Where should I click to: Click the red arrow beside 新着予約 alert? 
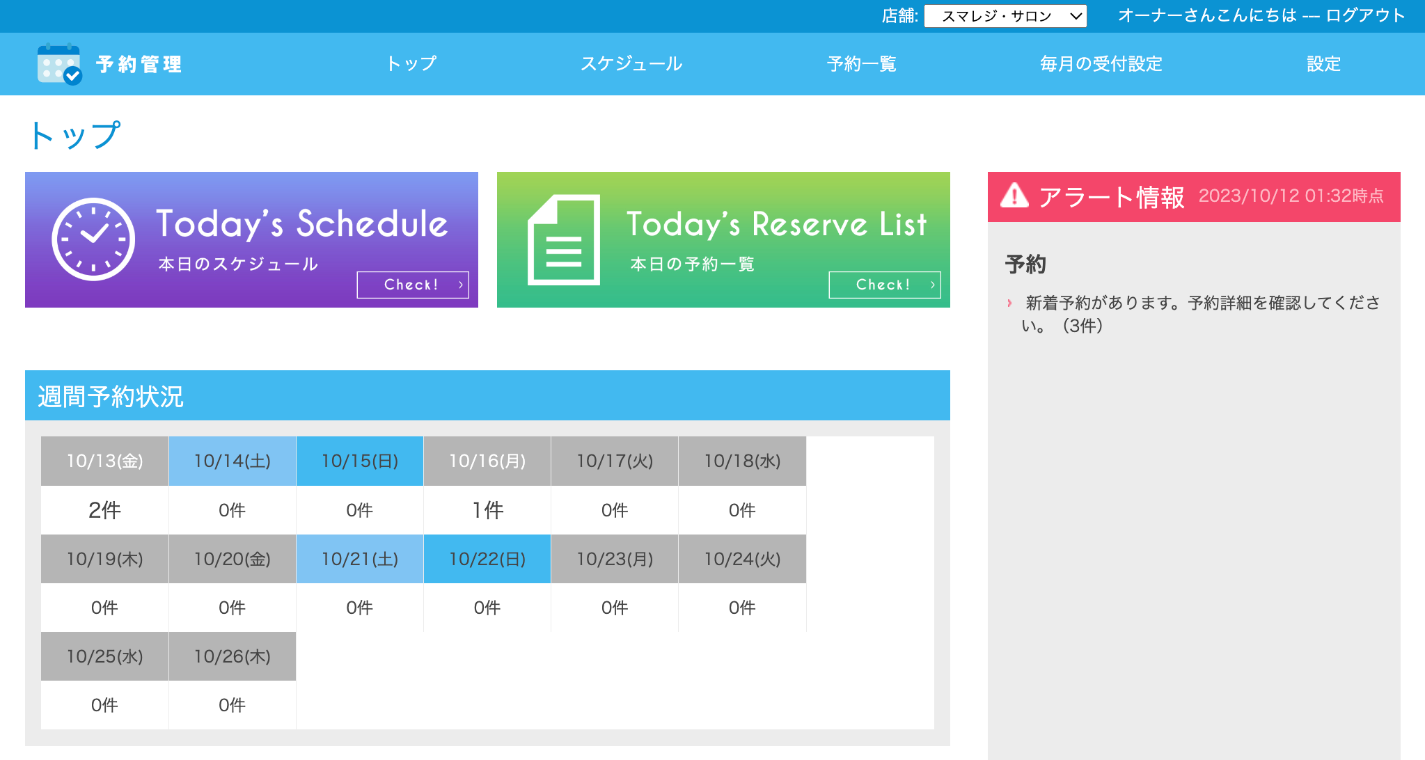(1009, 303)
